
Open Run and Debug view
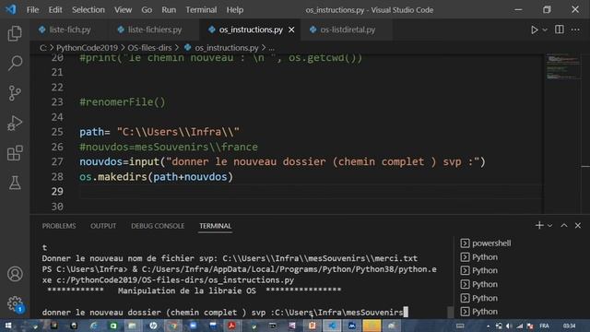click(x=15, y=123)
